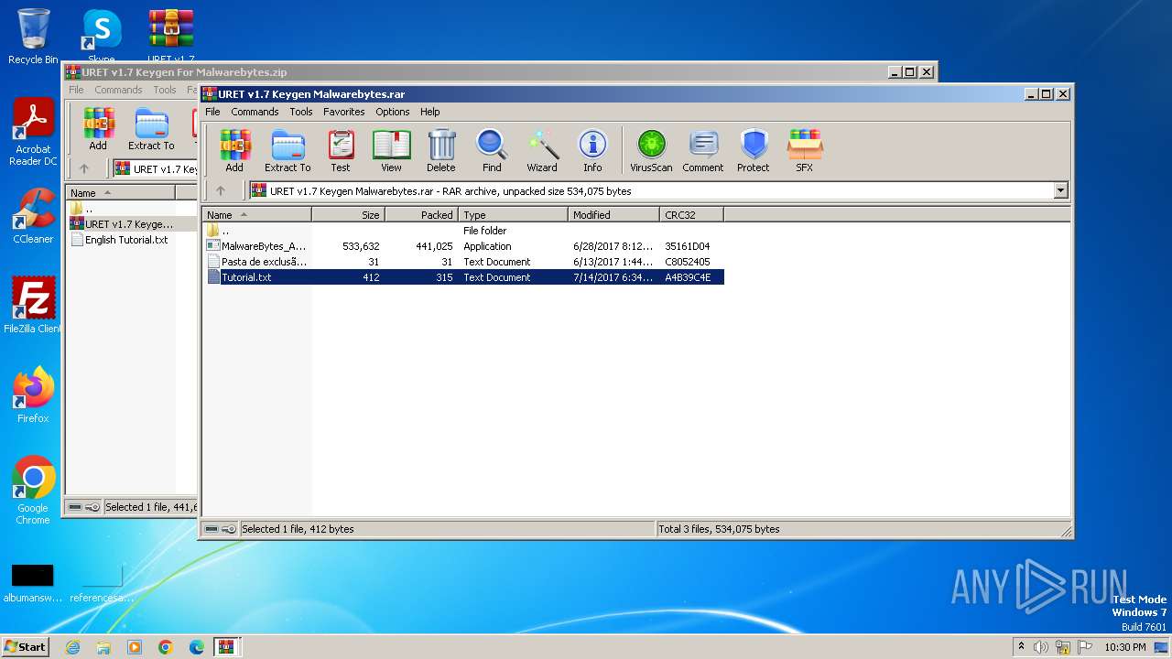Click the taskbar clock showing 10:30 PM
The width and height of the screenshot is (1172, 659).
pos(1124,647)
